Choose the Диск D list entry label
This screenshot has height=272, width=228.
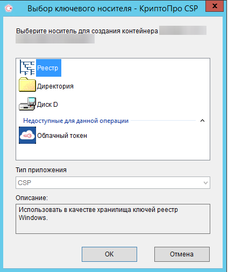pyautogui.click(x=47, y=105)
